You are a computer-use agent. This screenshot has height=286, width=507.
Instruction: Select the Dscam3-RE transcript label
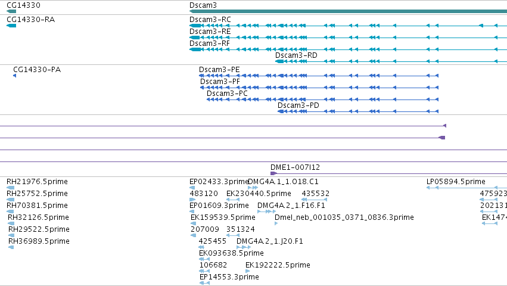tap(210, 32)
